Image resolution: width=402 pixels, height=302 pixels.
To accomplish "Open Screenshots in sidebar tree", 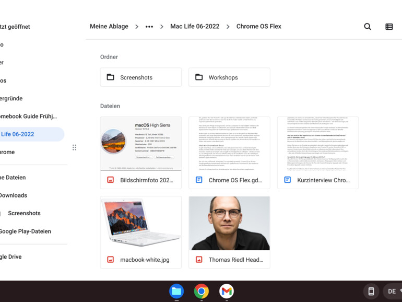I will point(24,213).
